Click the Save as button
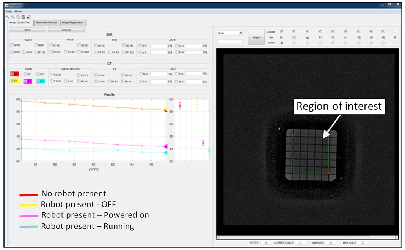This screenshot has height=250, width=405. [x=66, y=30]
